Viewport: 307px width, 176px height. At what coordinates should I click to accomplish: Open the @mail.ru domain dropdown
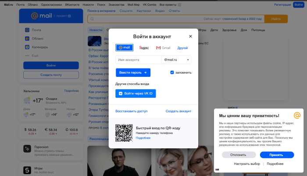pos(176,60)
